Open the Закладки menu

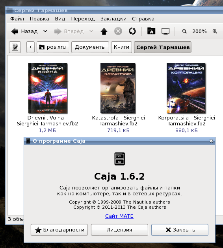pos(113,19)
